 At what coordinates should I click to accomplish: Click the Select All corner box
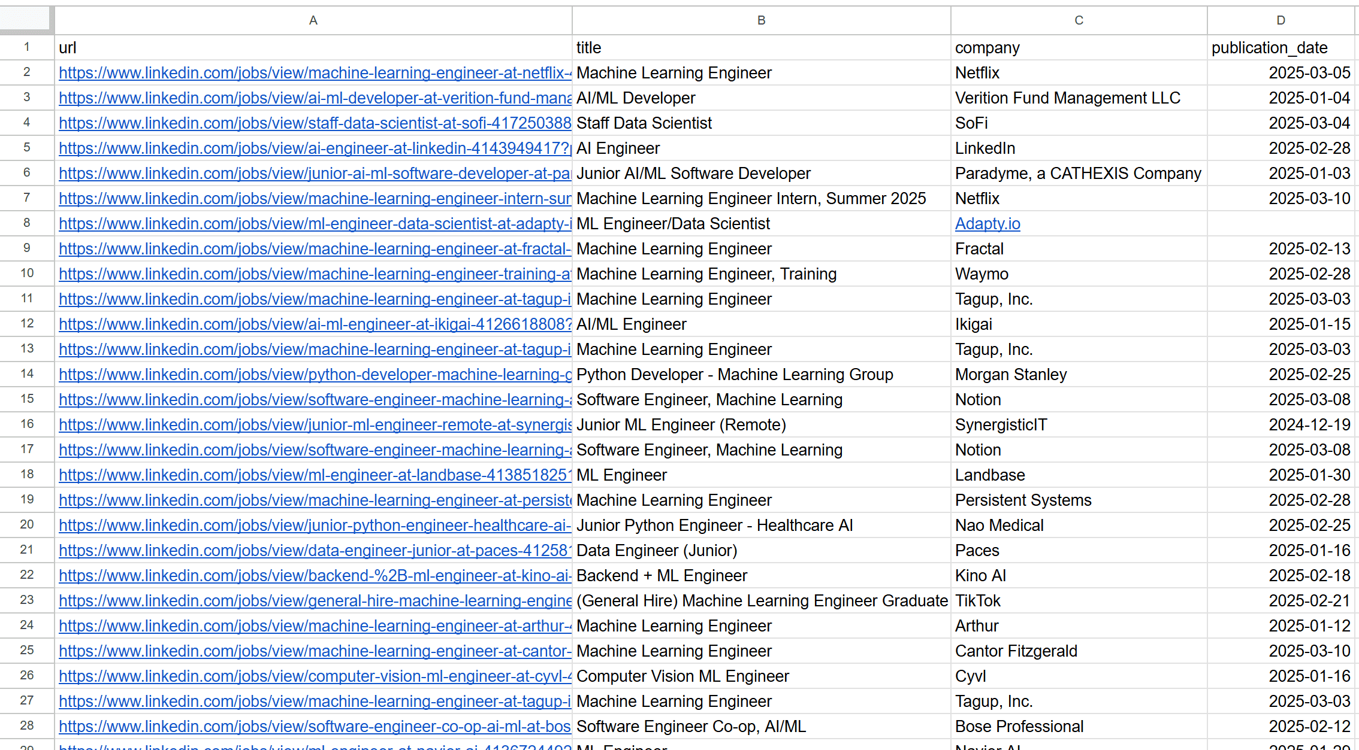coord(25,19)
